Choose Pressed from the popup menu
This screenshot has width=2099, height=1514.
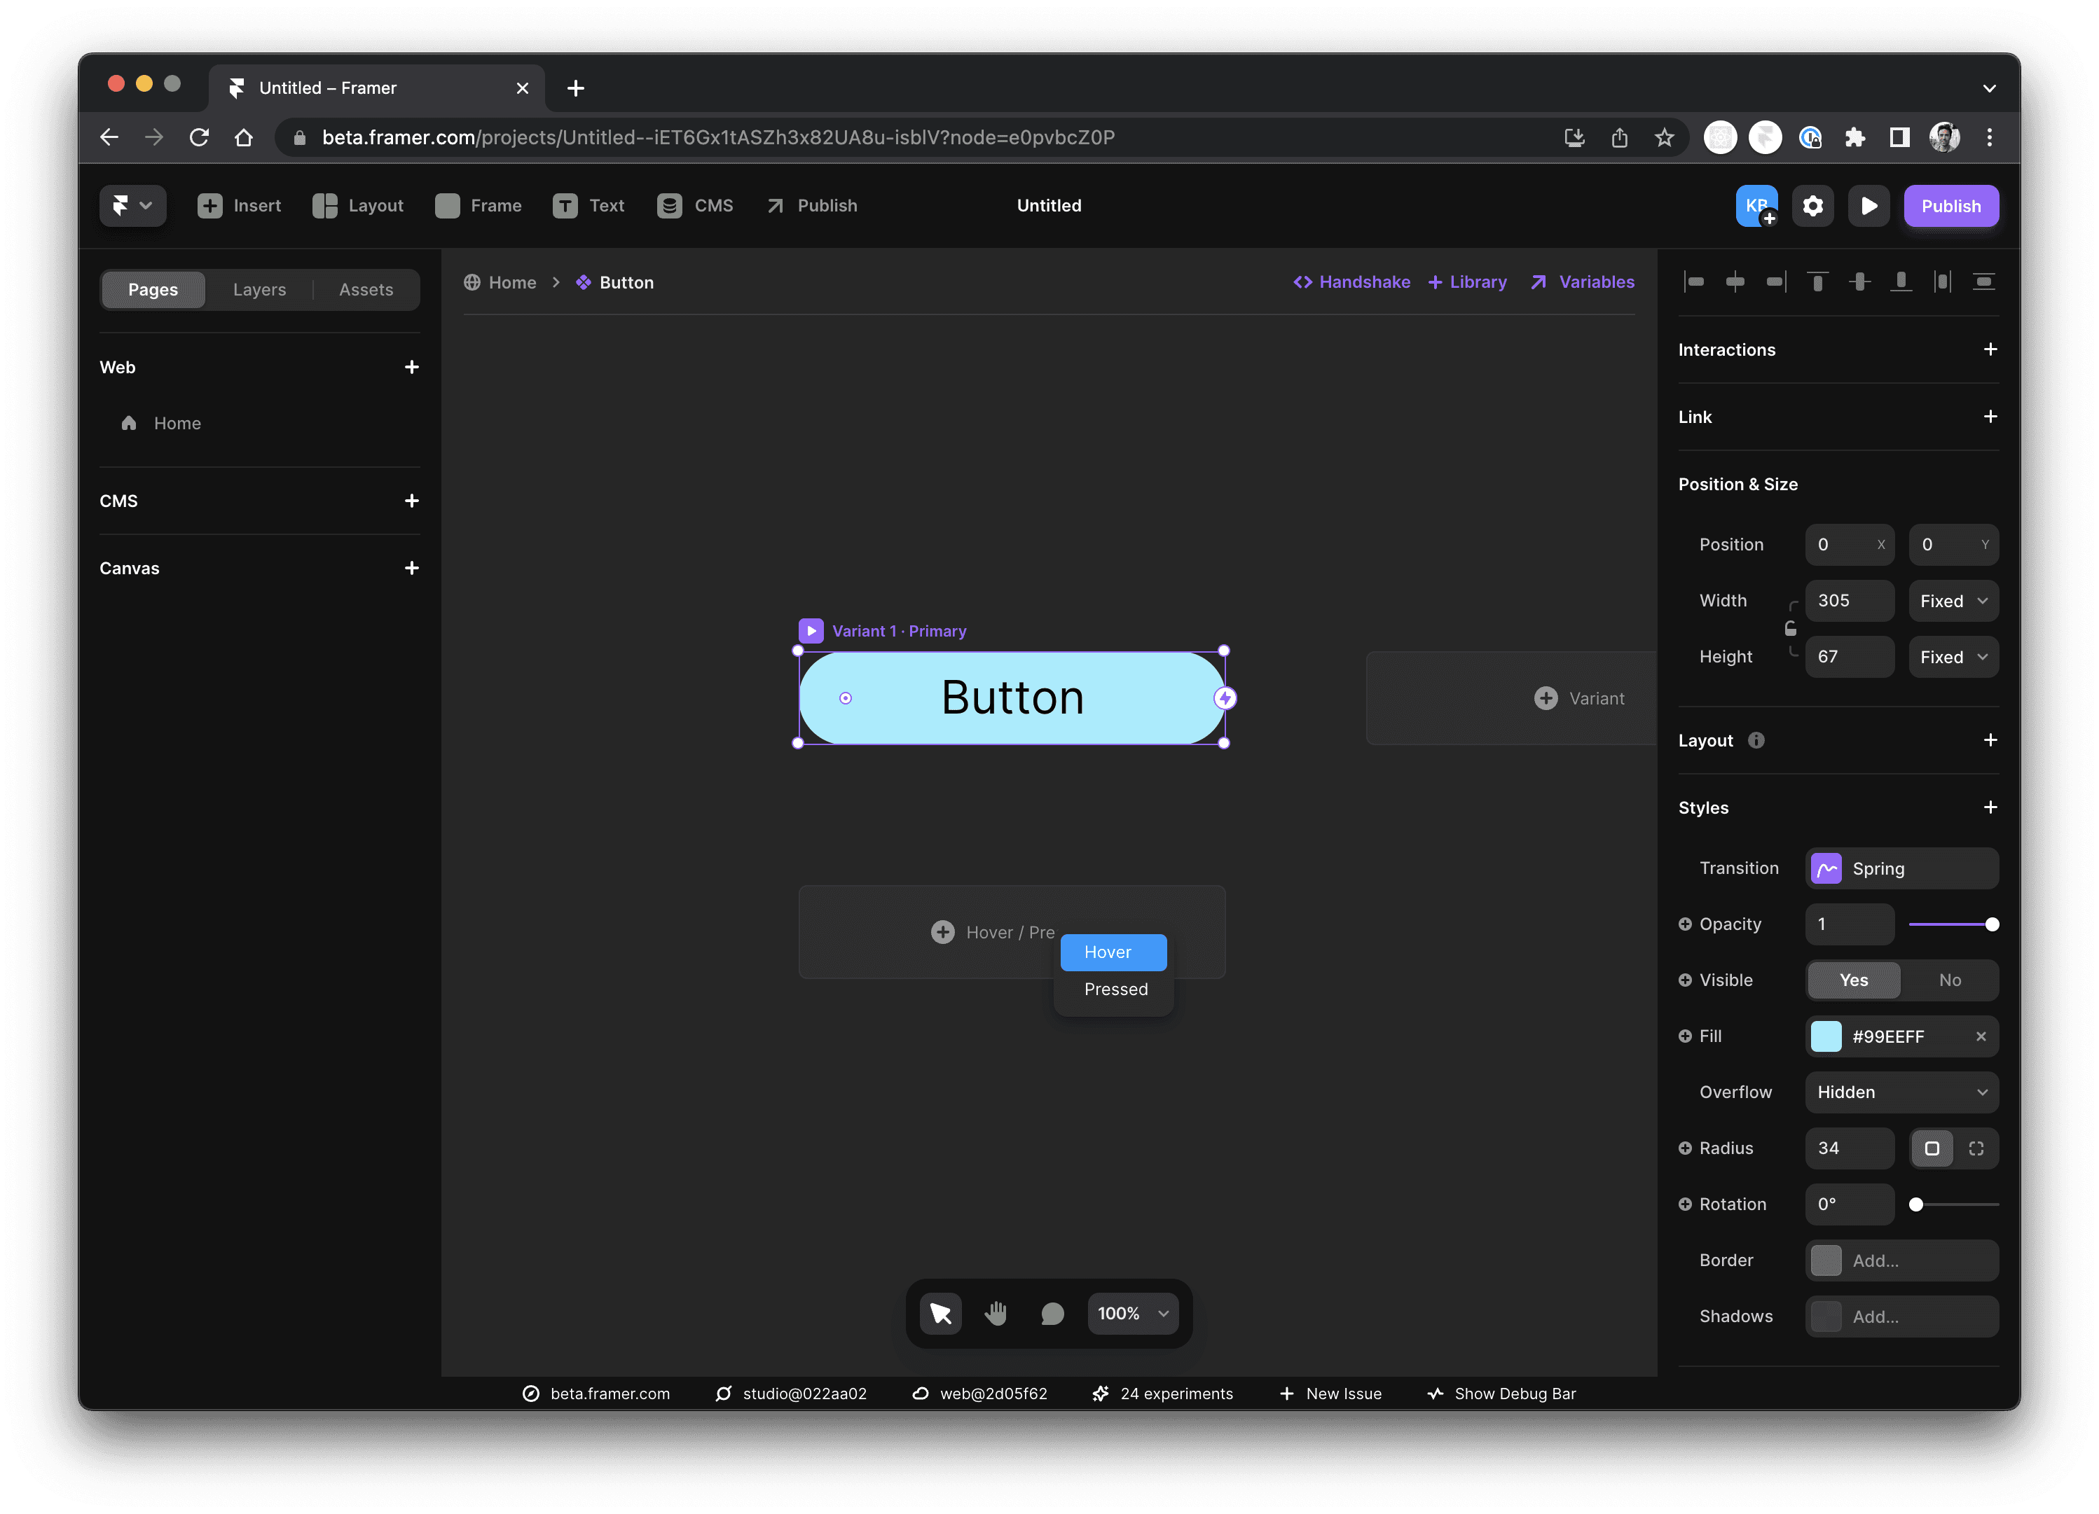coord(1115,989)
